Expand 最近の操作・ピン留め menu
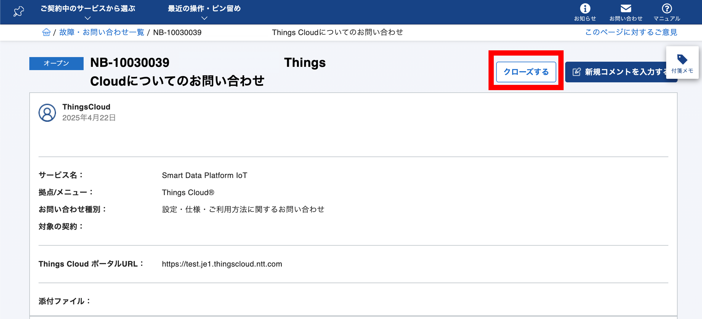702x319 pixels. pyautogui.click(x=204, y=9)
